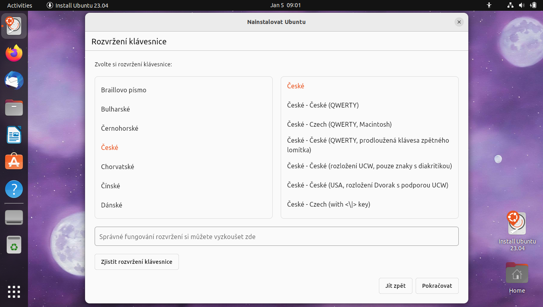Open the Help app in the dock
Image resolution: width=543 pixels, height=307 pixels.
(x=14, y=189)
